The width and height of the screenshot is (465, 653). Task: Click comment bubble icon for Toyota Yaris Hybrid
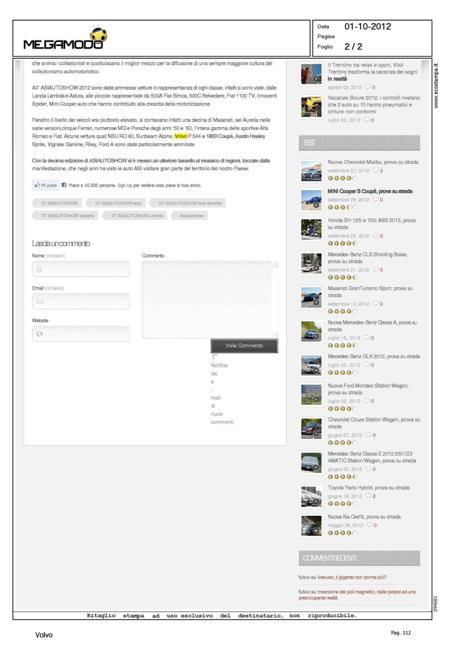368,496
